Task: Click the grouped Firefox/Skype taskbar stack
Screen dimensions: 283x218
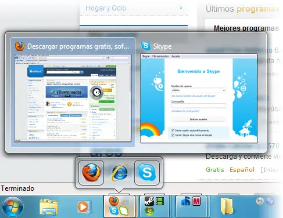Action: (119, 206)
